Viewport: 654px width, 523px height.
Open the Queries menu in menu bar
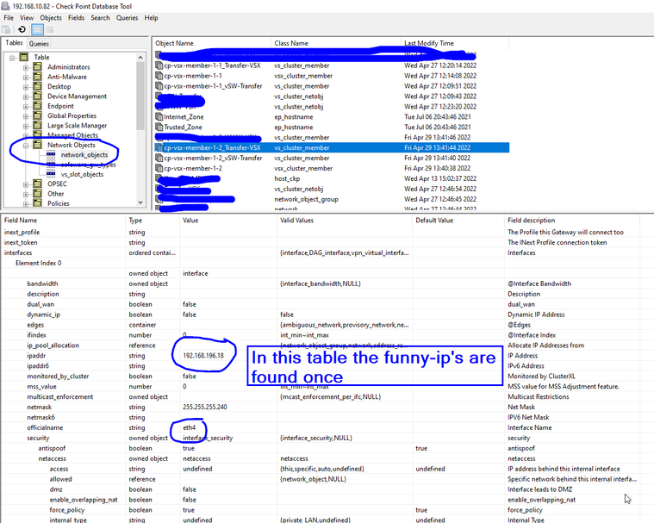point(127,17)
